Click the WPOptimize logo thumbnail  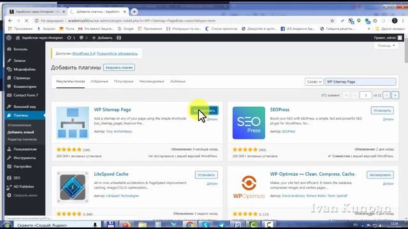coord(249,187)
